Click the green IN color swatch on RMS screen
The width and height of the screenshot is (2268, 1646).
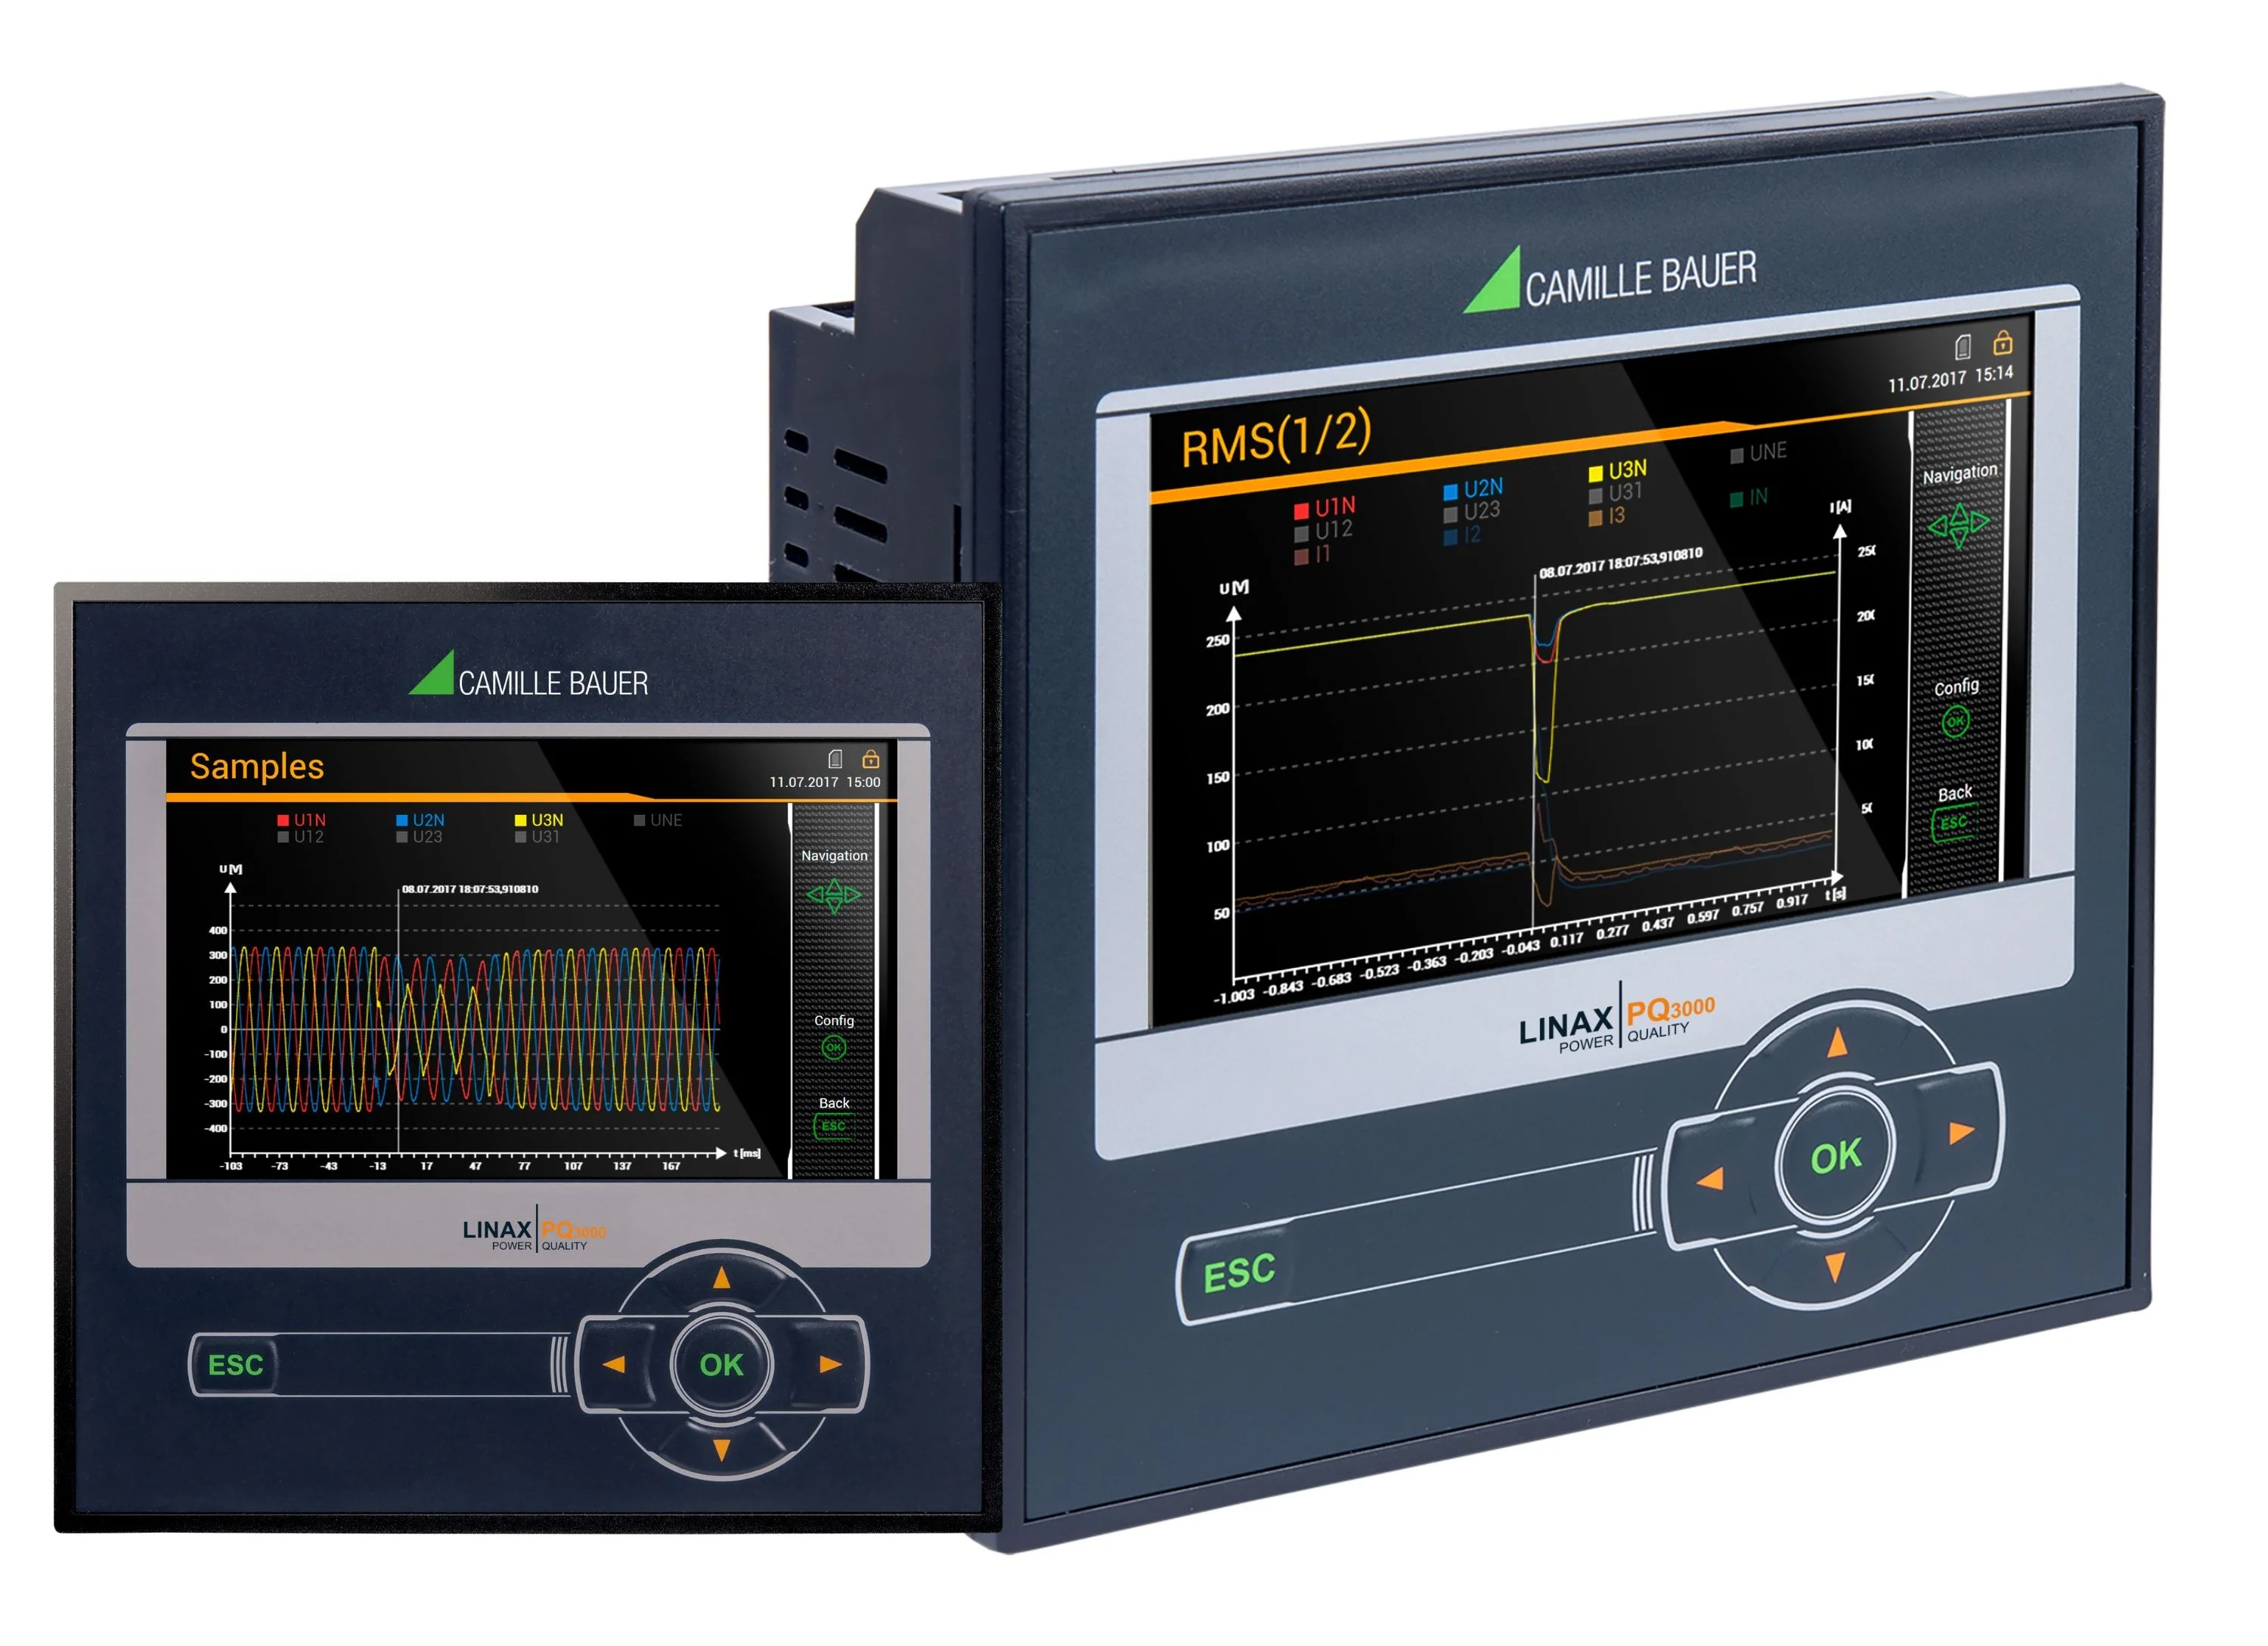tap(1737, 499)
